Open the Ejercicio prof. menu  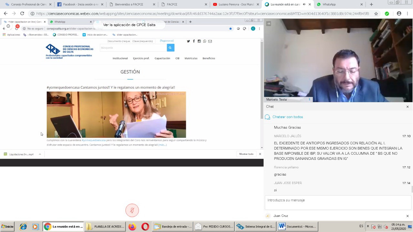[x=141, y=58]
